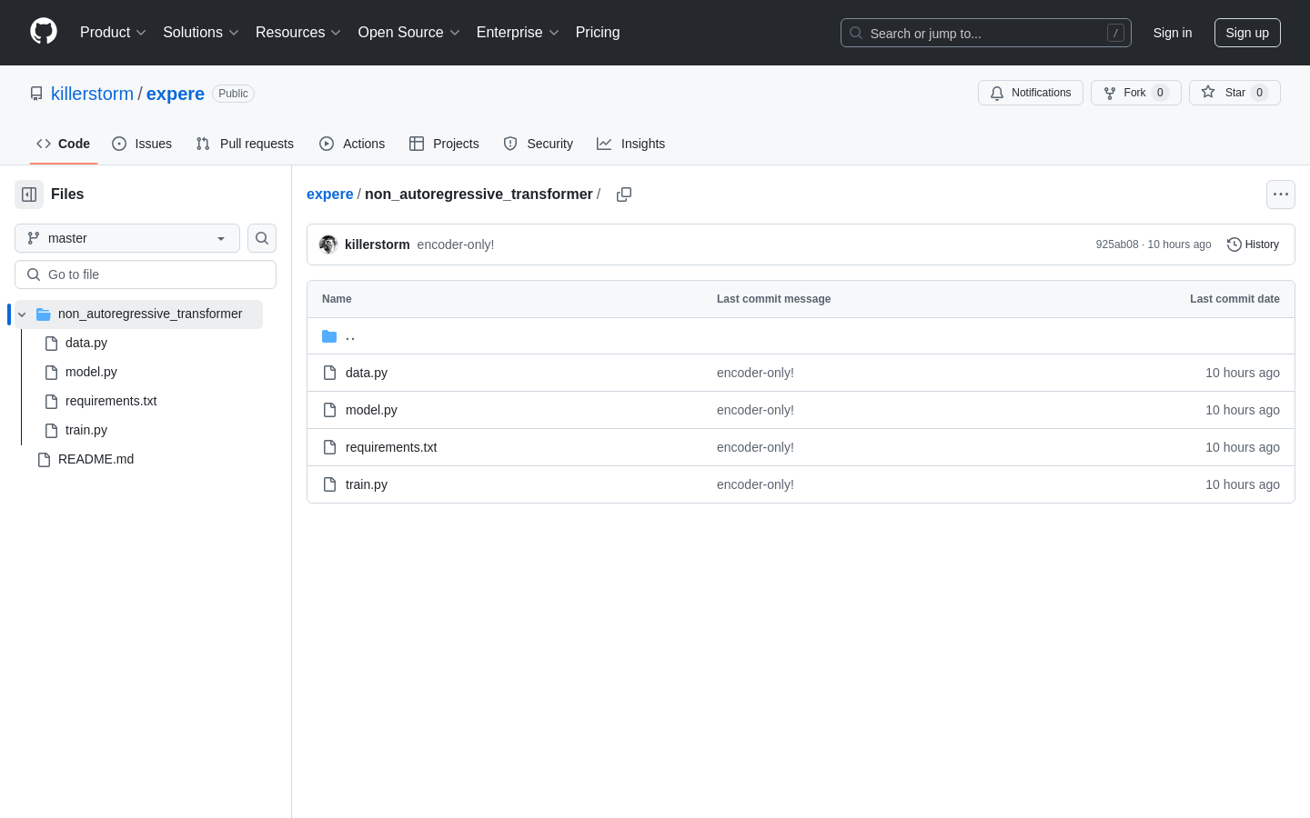The width and height of the screenshot is (1310, 818).
Task: Switch to the Pull requests tab
Action: [x=245, y=144]
